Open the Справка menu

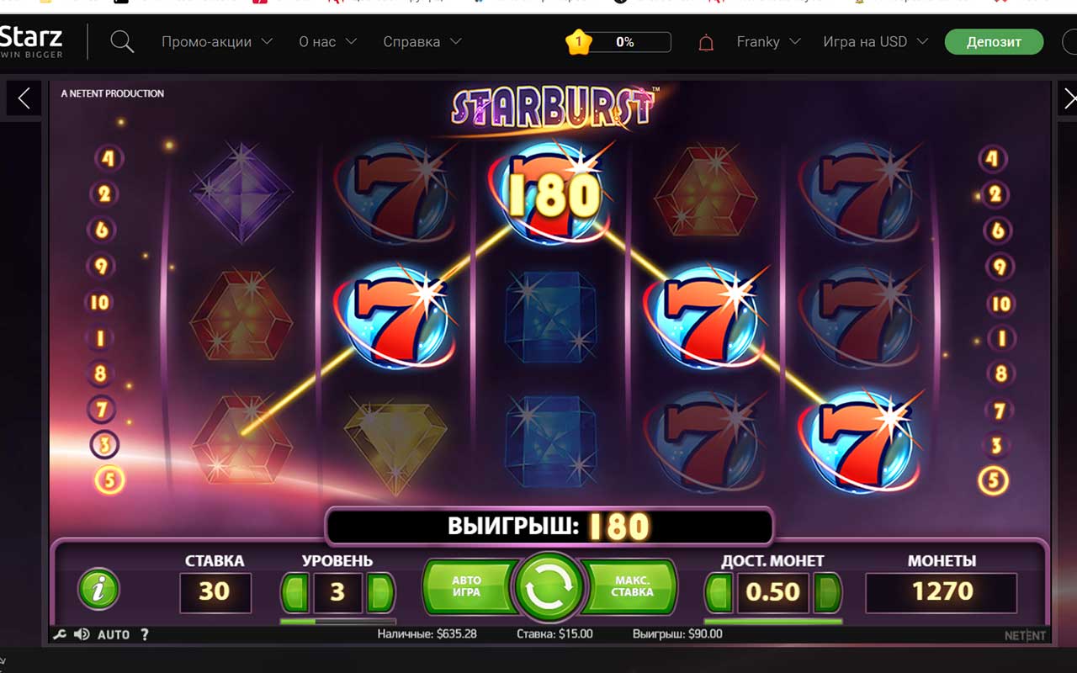coord(422,41)
